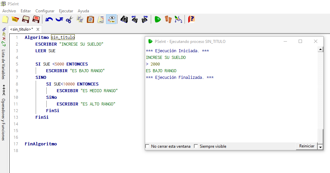Click the 5000 value on line 5
This screenshot has width=330, height=173.
point(59,64)
